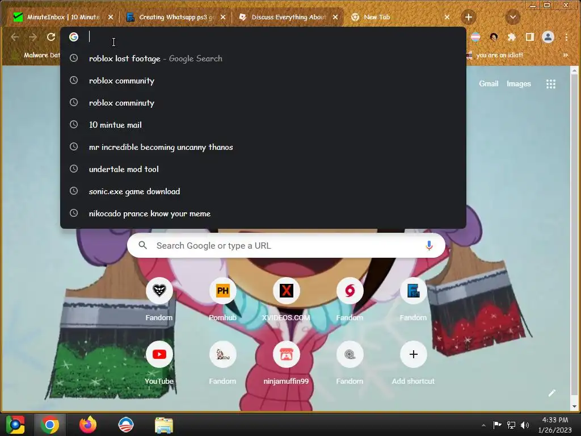Select 'undertale mod tool' suggestion
The width and height of the screenshot is (581, 436).
[x=263, y=169]
